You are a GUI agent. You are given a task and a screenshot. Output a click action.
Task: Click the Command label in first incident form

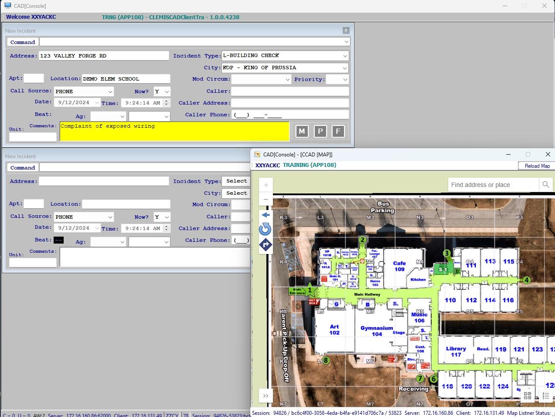23,42
